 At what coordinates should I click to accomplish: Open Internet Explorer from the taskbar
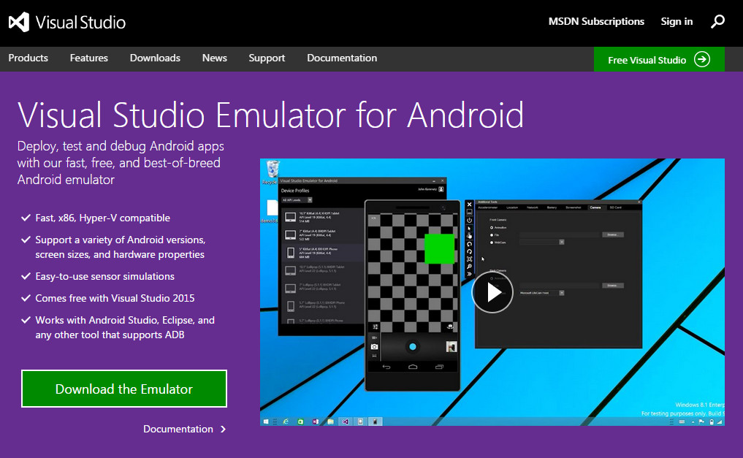(x=286, y=421)
